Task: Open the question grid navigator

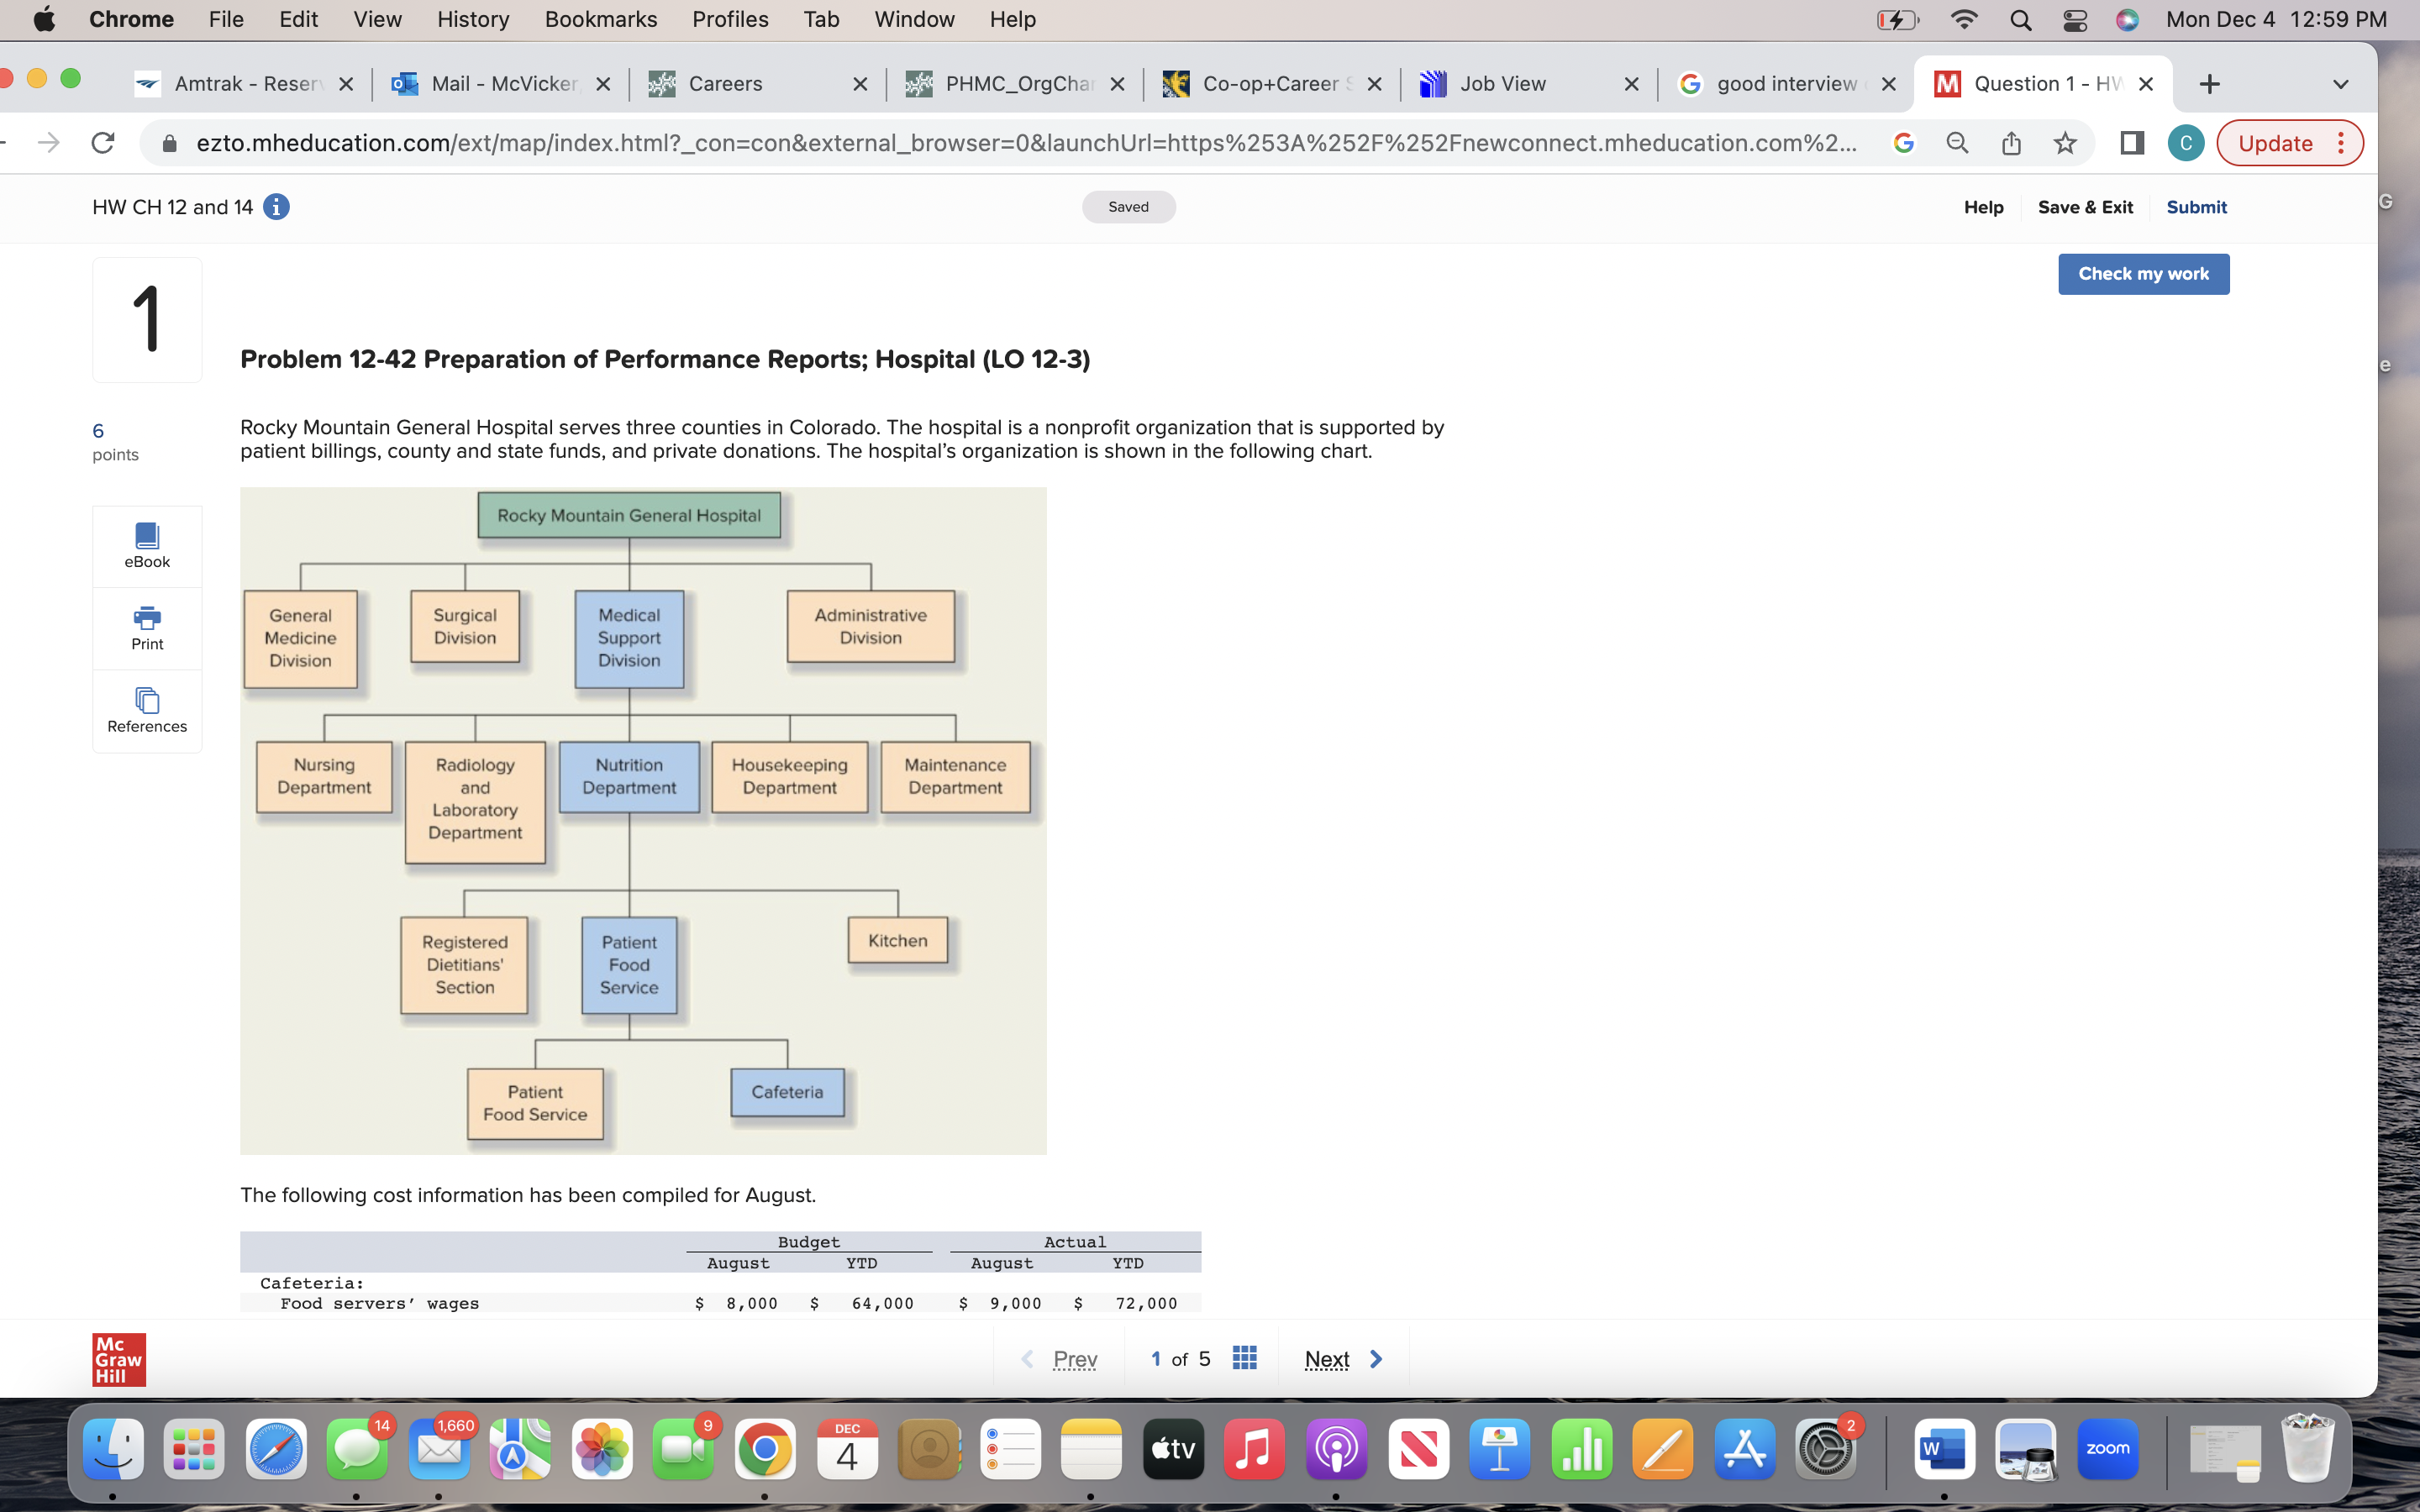Action: [x=1244, y=1358]
